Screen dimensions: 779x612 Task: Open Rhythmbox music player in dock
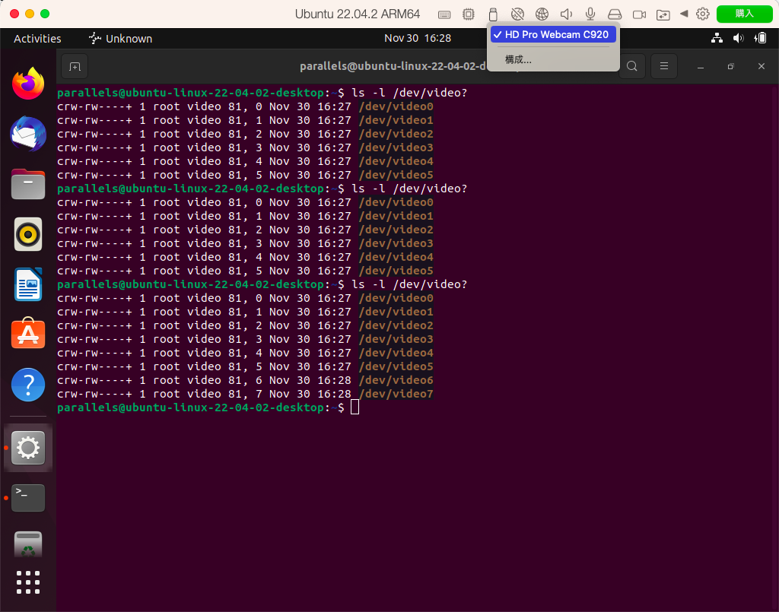click(x=28, y=234)
